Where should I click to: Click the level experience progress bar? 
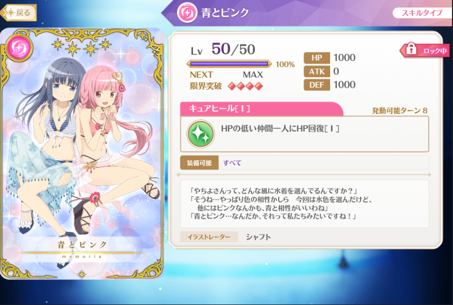click(x=229, y=64)
